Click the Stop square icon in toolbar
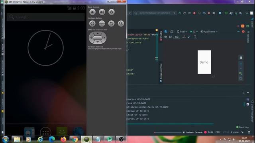255x143 pixels. point(214,13)
